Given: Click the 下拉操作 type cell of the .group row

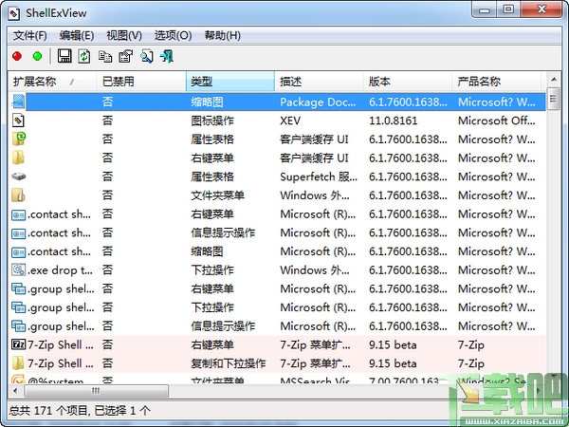Looking at the screenshot, I should pyautogui.click(x=212, y=307).
